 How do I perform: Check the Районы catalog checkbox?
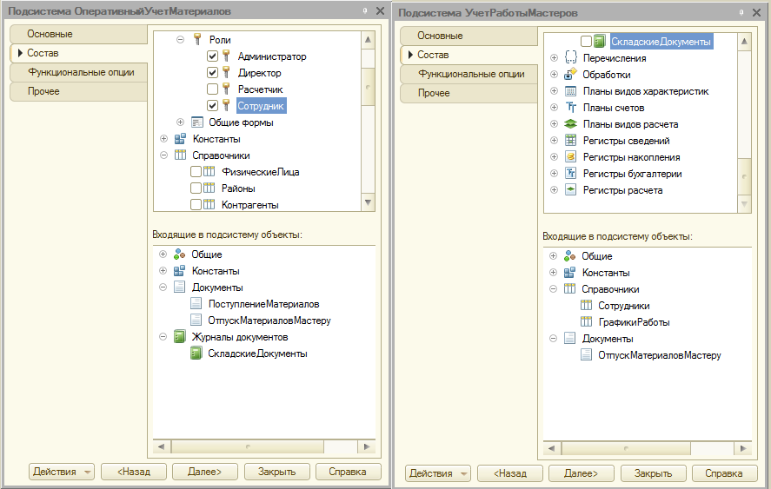(196, 188)
